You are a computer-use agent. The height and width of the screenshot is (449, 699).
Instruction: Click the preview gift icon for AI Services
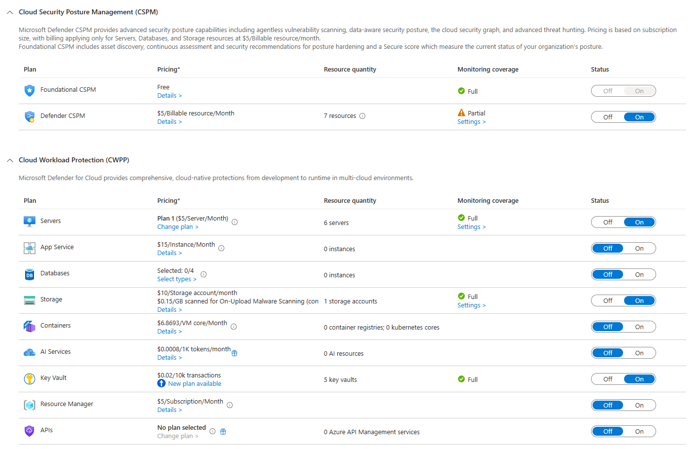235,353
